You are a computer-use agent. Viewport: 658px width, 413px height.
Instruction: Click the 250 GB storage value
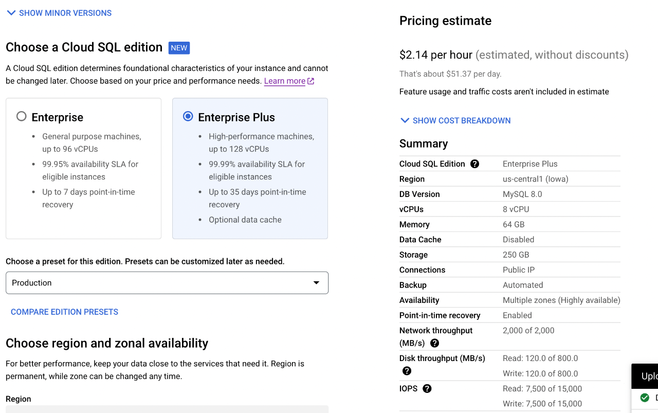[516, 255]
